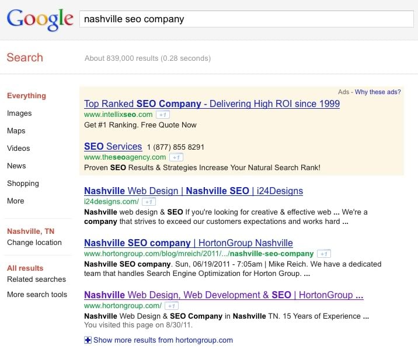Expand more results with the plus icon
The height and width of the screenshot is (352, 418).
88,340
